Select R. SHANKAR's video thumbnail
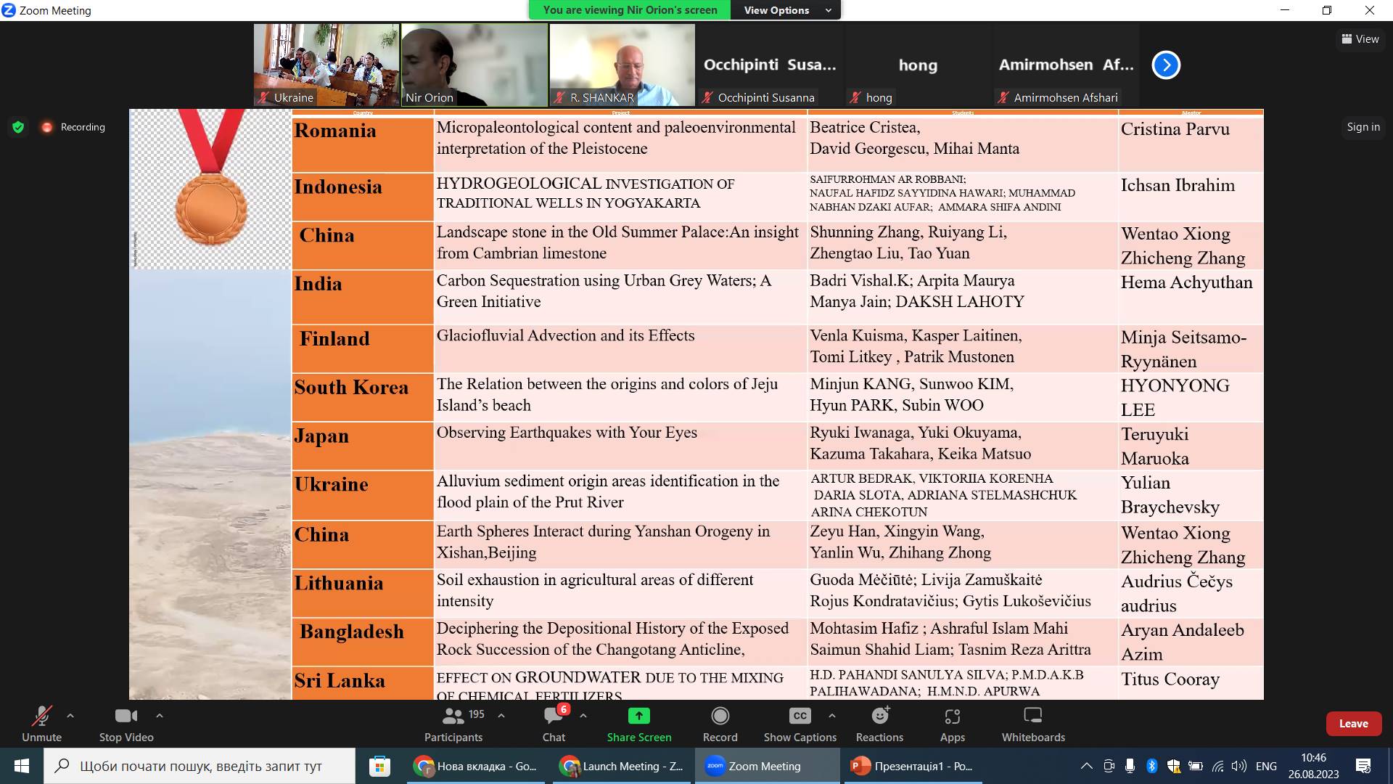1393x784 pixels. [622, 65]
